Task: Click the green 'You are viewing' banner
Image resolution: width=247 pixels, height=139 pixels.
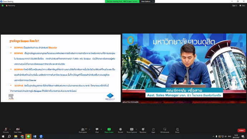Action: (x=122, y=1)
